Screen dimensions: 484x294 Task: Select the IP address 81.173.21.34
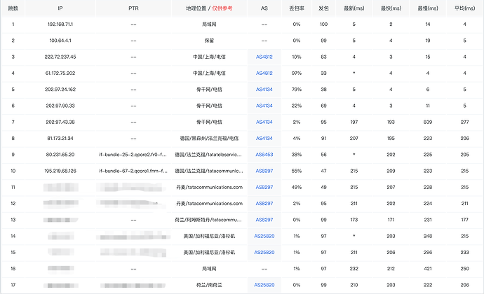coord(60,139)
